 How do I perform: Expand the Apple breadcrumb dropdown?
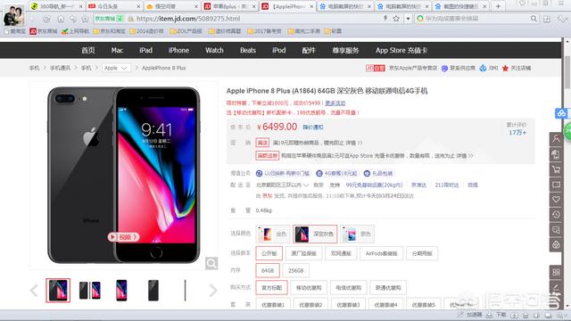tap(115, 68)
